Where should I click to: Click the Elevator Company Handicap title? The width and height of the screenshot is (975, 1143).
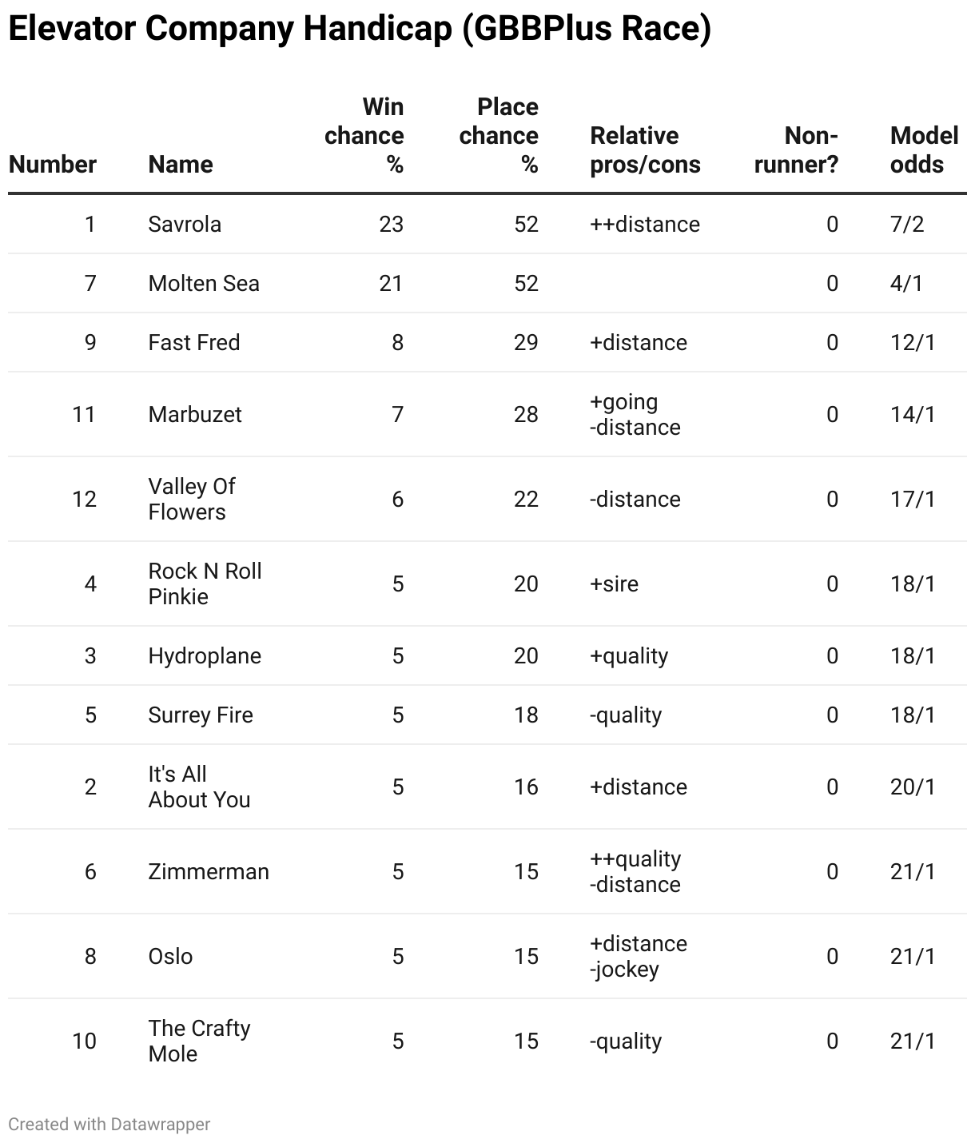[360, 30]
